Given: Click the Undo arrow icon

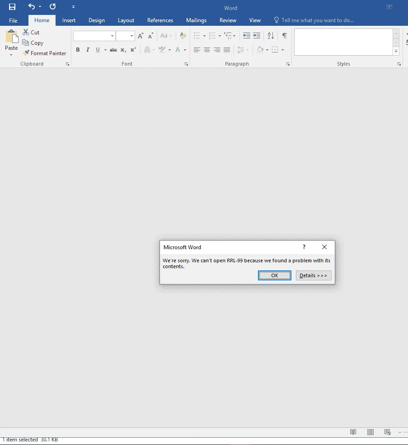Looking at the screenshot, I should (32, 6).
